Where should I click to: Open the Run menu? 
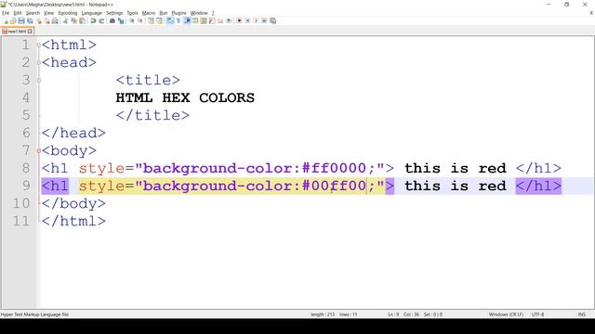(x=164, y=13)
